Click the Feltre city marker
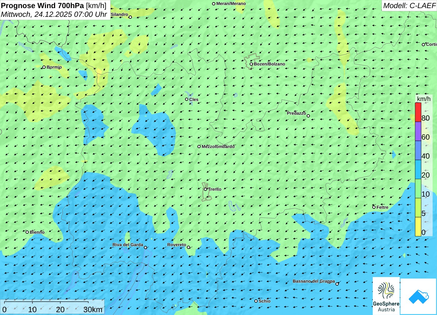 pyautogui.click(x=374, y=207)
